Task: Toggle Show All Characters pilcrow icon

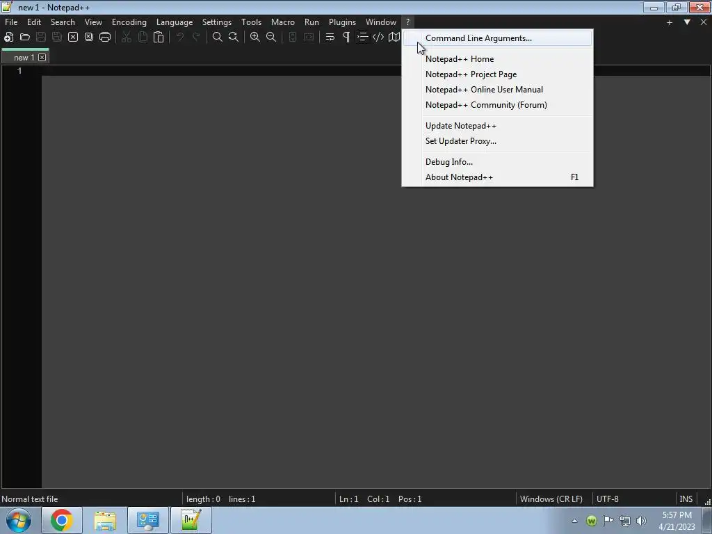Action: point(346,38)
